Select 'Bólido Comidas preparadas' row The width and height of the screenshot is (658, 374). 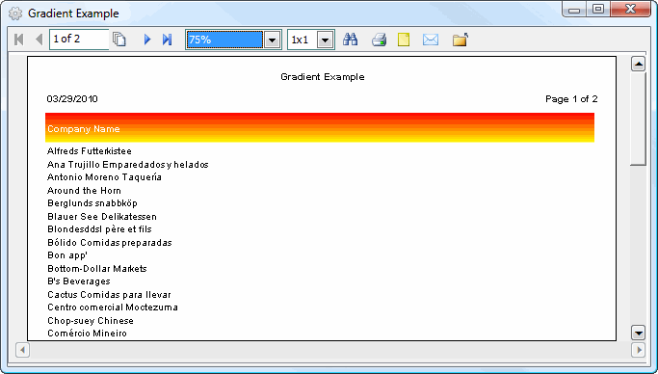pos(110,243)
